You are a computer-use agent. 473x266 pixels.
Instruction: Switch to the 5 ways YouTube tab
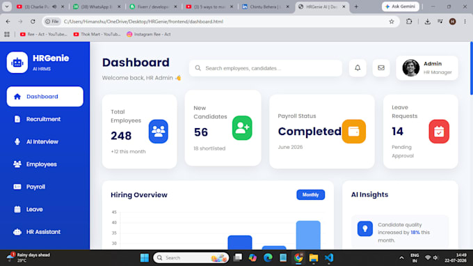coord(210,7)
